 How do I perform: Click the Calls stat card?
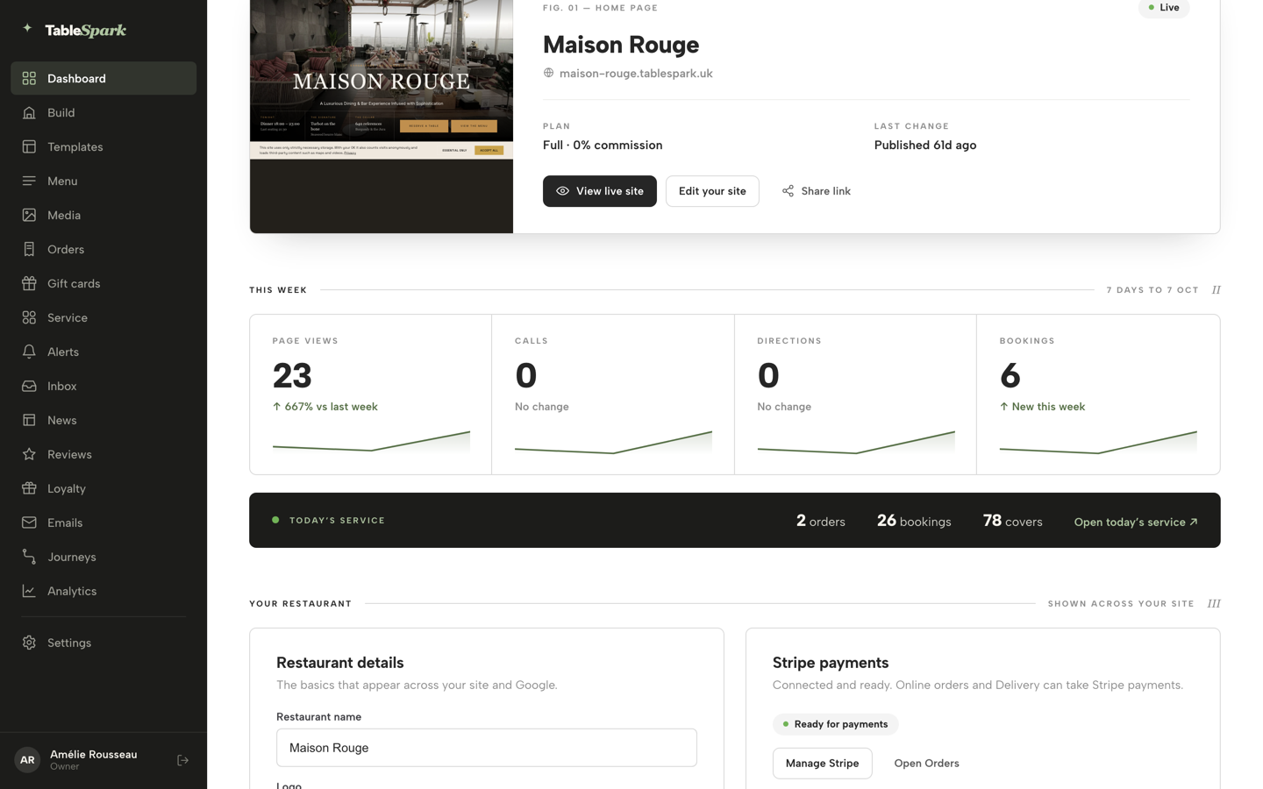coord(613,394)
